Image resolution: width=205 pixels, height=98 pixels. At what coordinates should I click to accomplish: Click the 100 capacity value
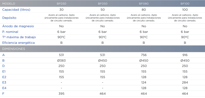[x=185, y=10]
